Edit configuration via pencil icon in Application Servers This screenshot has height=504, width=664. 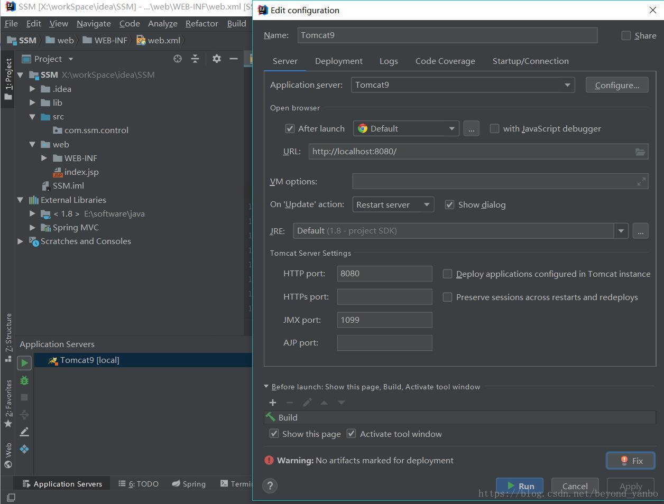[24, 432]
